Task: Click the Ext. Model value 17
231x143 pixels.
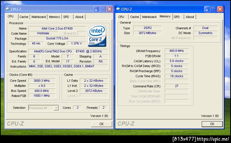Action: click(68, 62)
